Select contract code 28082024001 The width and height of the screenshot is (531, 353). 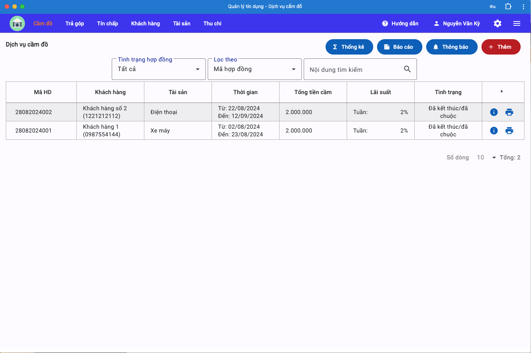tap(34, 131)
